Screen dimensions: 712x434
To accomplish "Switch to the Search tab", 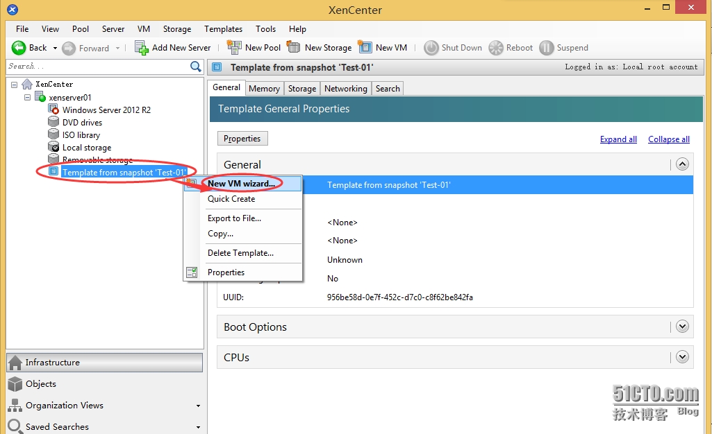I will click(x=388, y=88).
